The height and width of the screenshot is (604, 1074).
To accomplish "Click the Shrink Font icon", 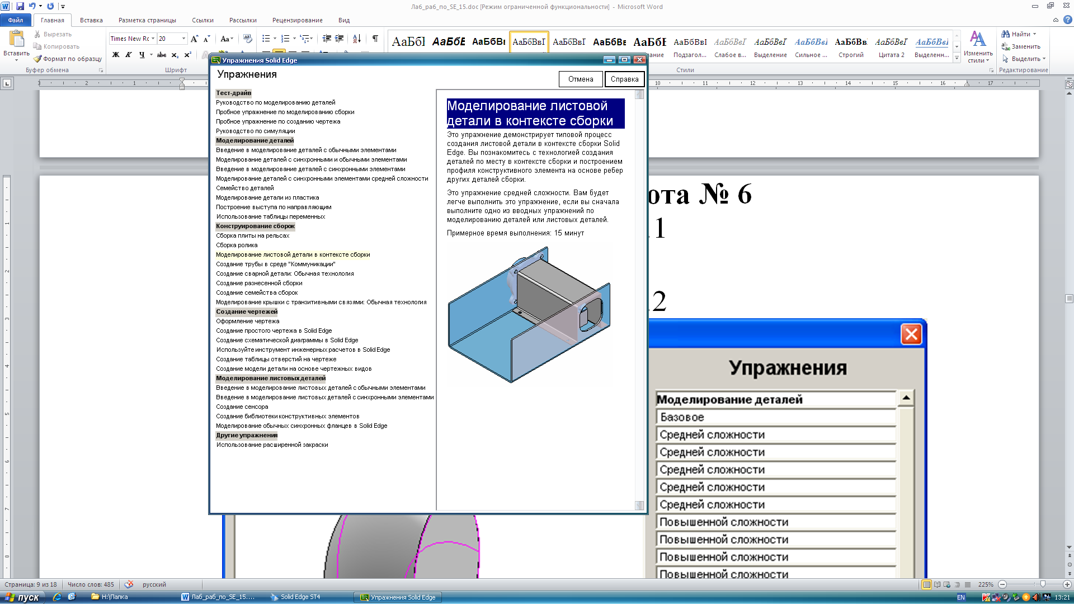I will click(206, 39).
